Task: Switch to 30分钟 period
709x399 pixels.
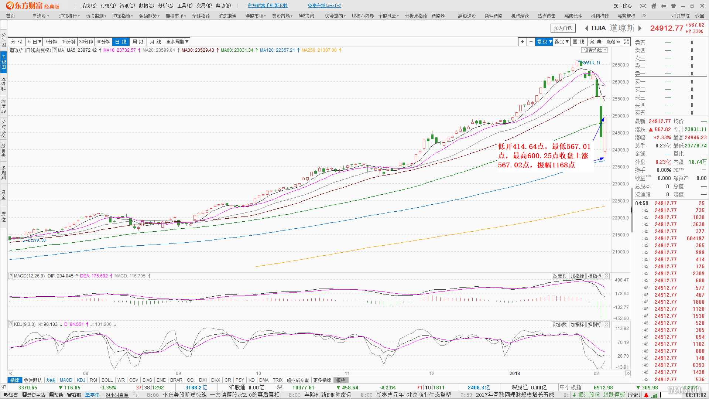Action: tap(86, 42)
